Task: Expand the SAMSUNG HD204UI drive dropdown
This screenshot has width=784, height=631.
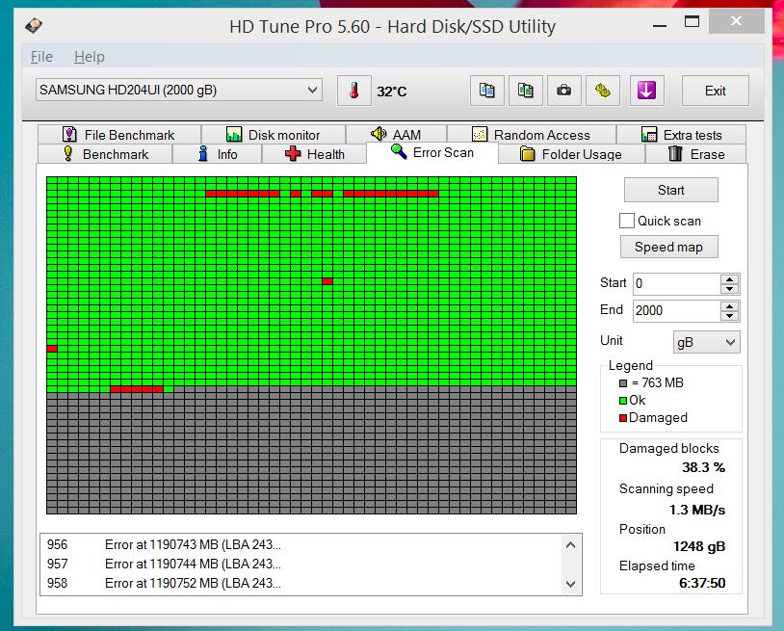Action: [179, 90]
